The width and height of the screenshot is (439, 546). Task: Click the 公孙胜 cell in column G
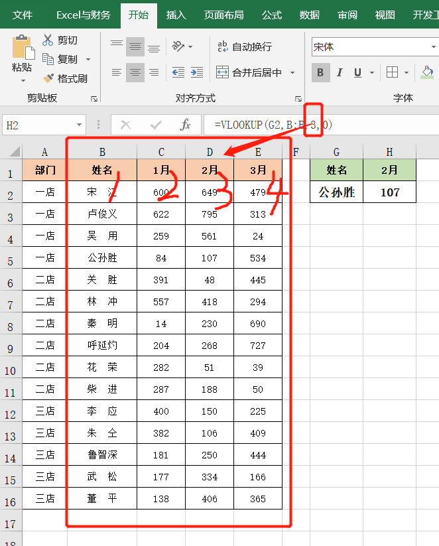(336, 192)
